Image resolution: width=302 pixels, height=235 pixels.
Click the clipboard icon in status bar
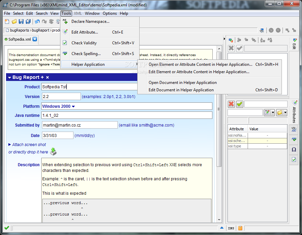tap(240, 228)
